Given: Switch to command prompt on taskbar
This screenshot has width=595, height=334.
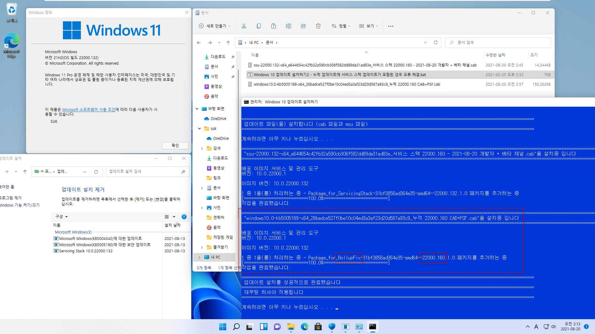Looking at the screenshot, I should pos(372,327).
